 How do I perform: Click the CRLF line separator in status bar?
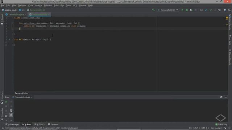[x=196, y=128]
